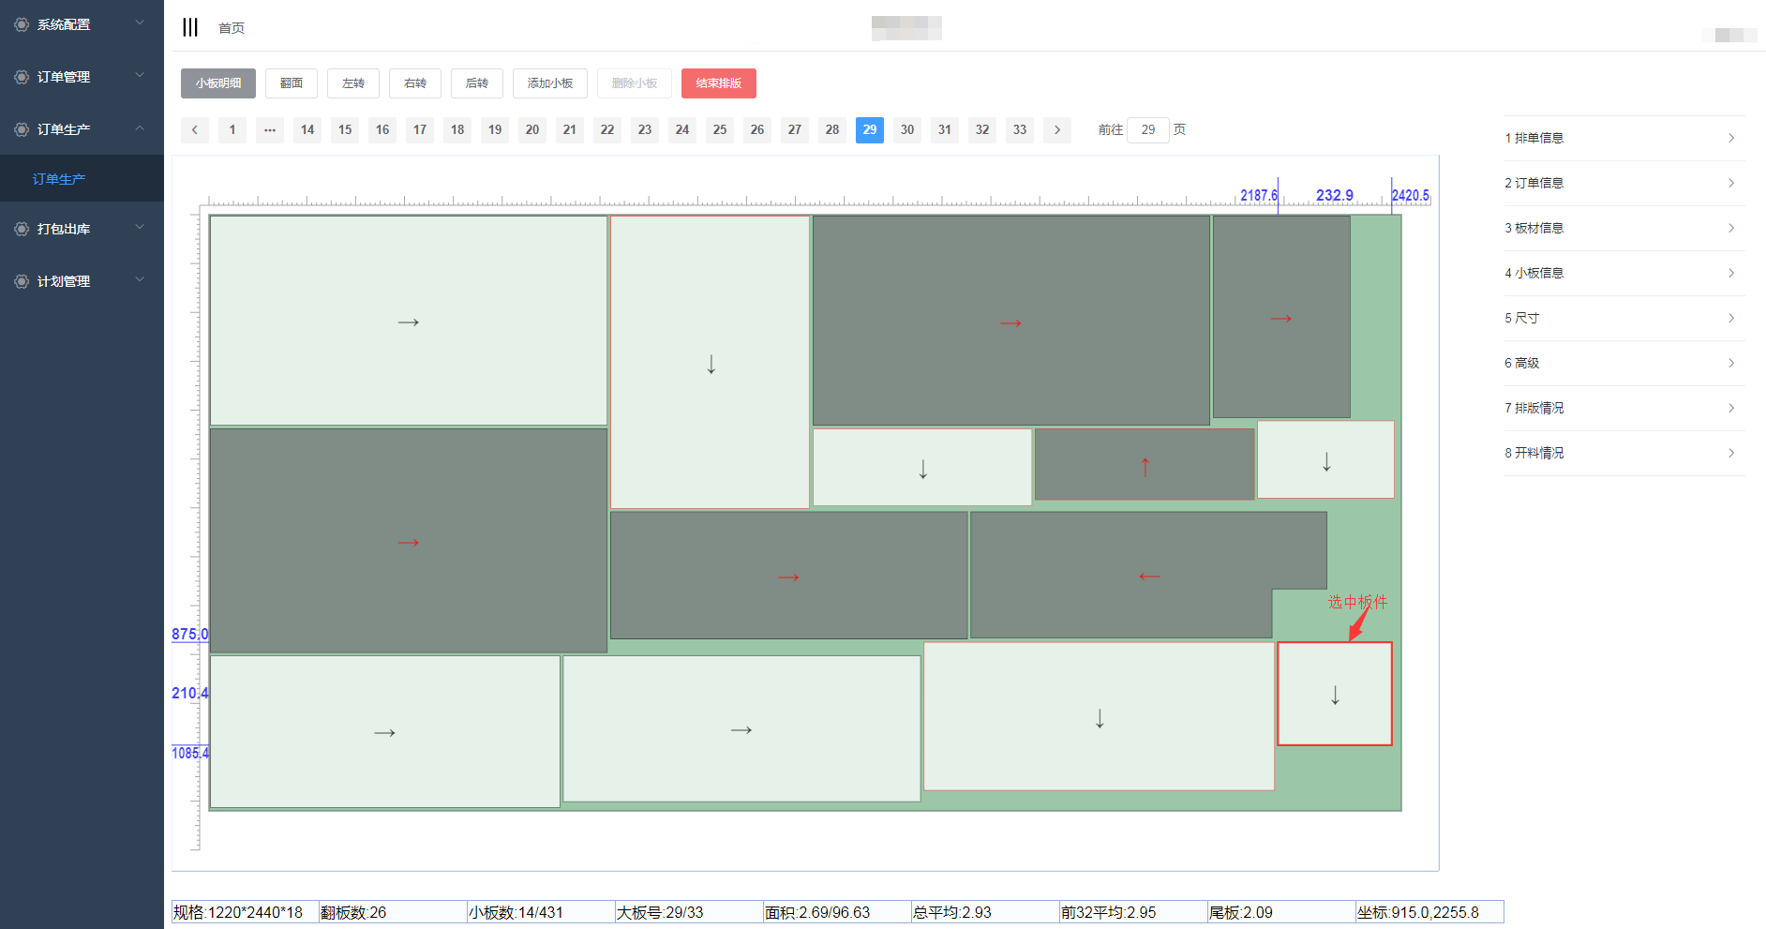This screenshot has height=929, width=1766.
Task: Click the 翻面 flip button
Action: coord(292,83)
